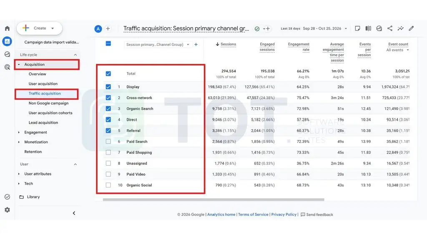Screen dimensions: 427x240
Task: Sort by Sessions column arrow
Action: pos(217,44)
